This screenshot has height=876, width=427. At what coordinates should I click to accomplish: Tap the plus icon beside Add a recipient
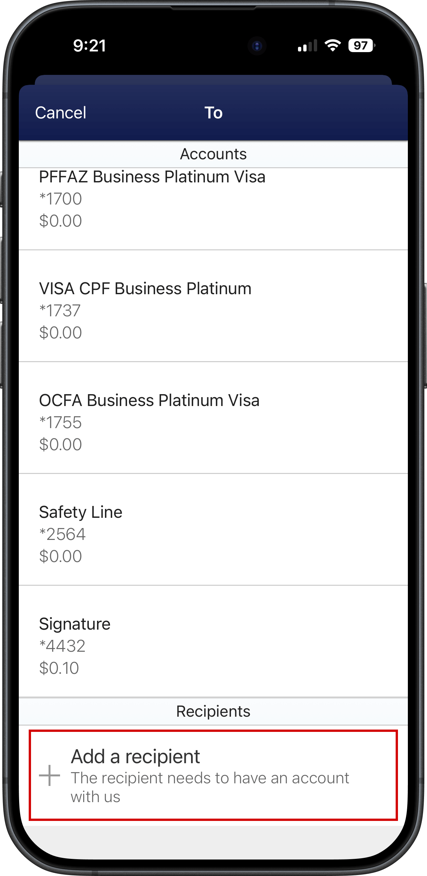(49, 775)
